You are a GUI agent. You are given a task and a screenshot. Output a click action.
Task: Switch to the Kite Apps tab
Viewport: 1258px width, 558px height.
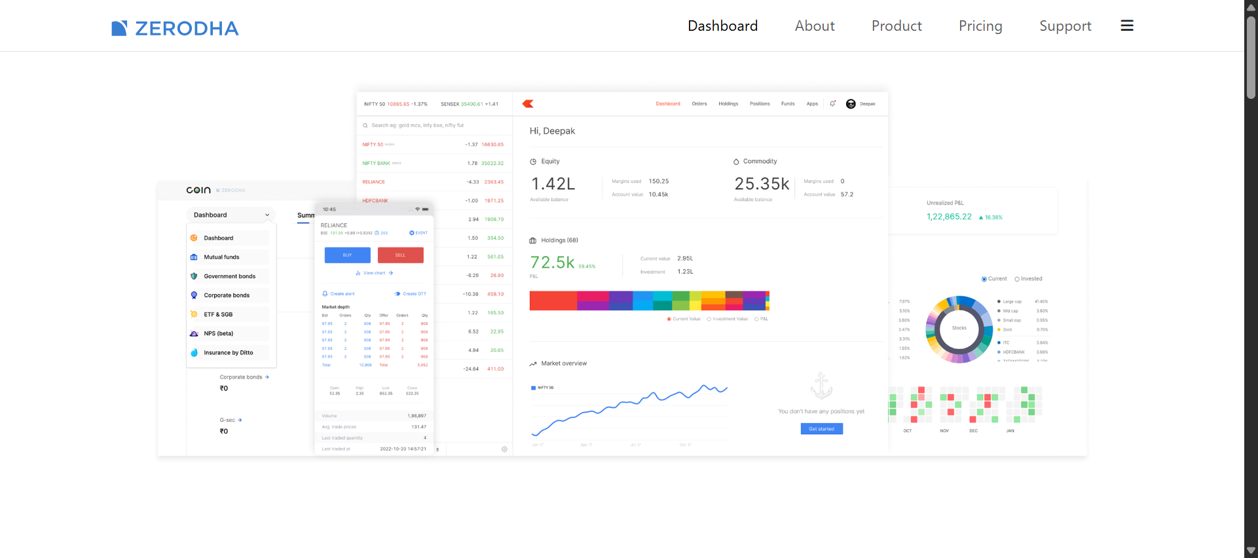(x=812, y=103)
